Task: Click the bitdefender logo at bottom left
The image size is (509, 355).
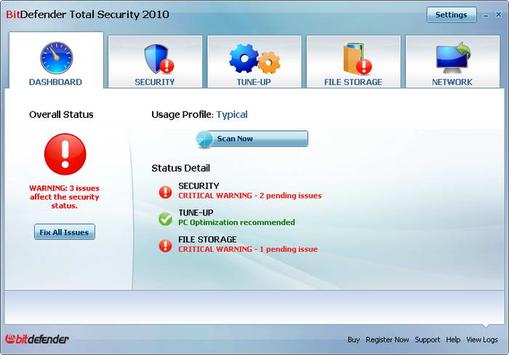Action: pyautogui.click(x=36, y=339)
